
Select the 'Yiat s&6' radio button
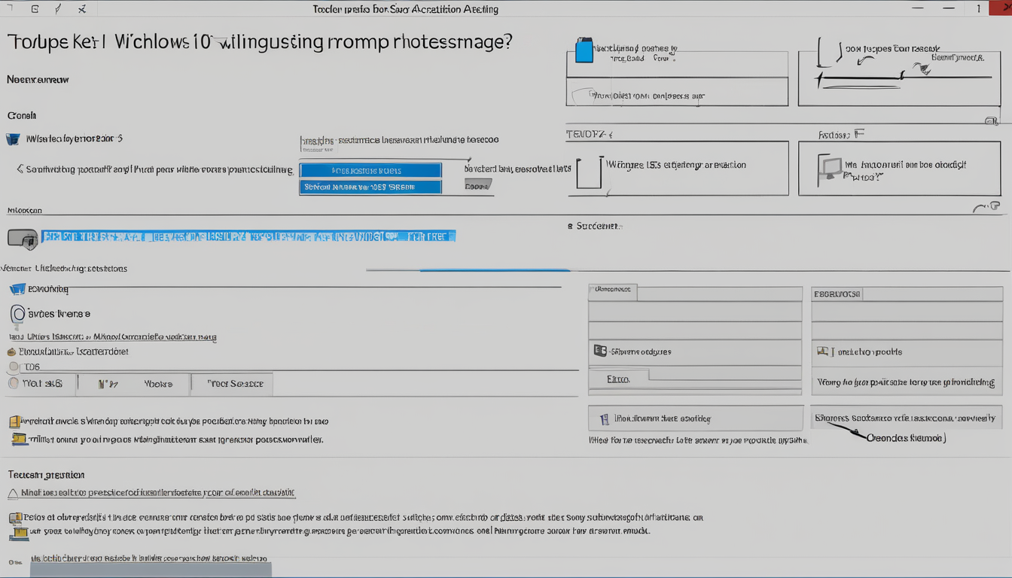(13, 383)
